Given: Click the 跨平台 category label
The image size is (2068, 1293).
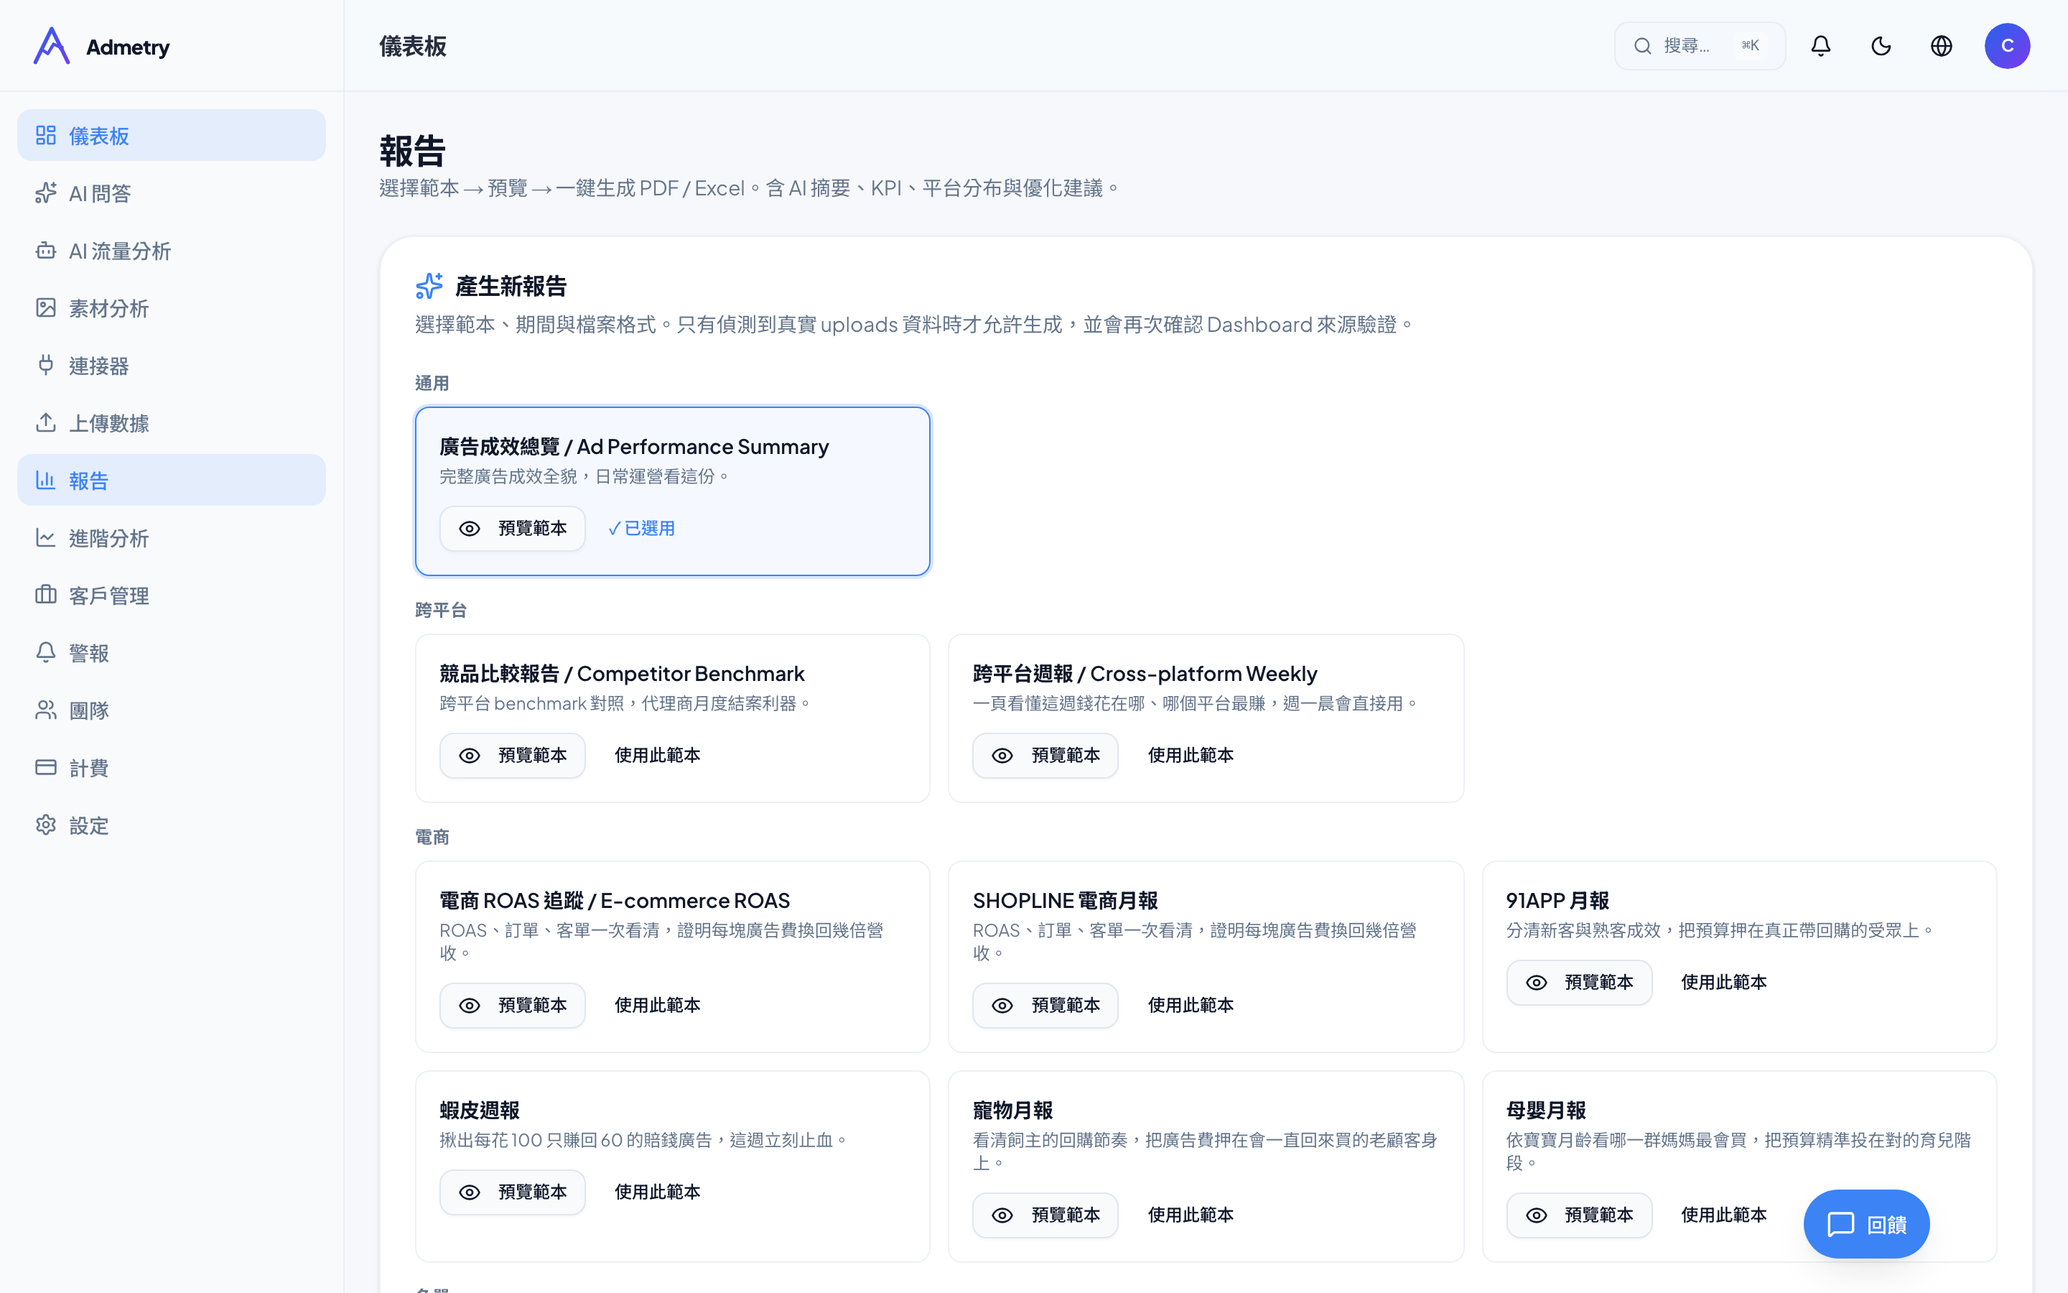Looking at the screenshot, I should tap(441, 610).
